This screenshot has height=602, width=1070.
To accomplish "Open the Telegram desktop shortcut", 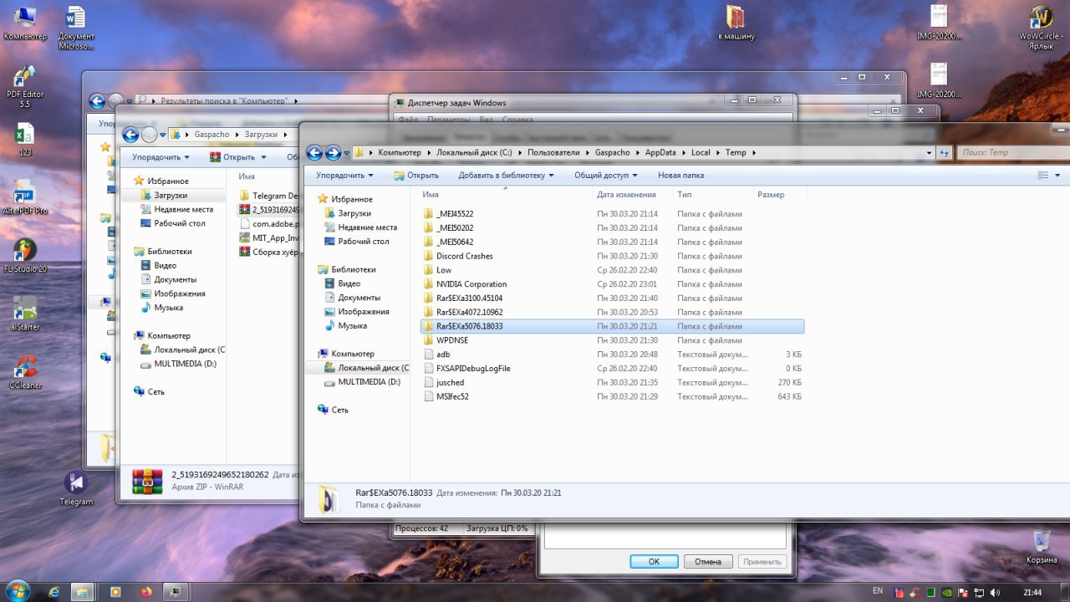I will (76, 488).
